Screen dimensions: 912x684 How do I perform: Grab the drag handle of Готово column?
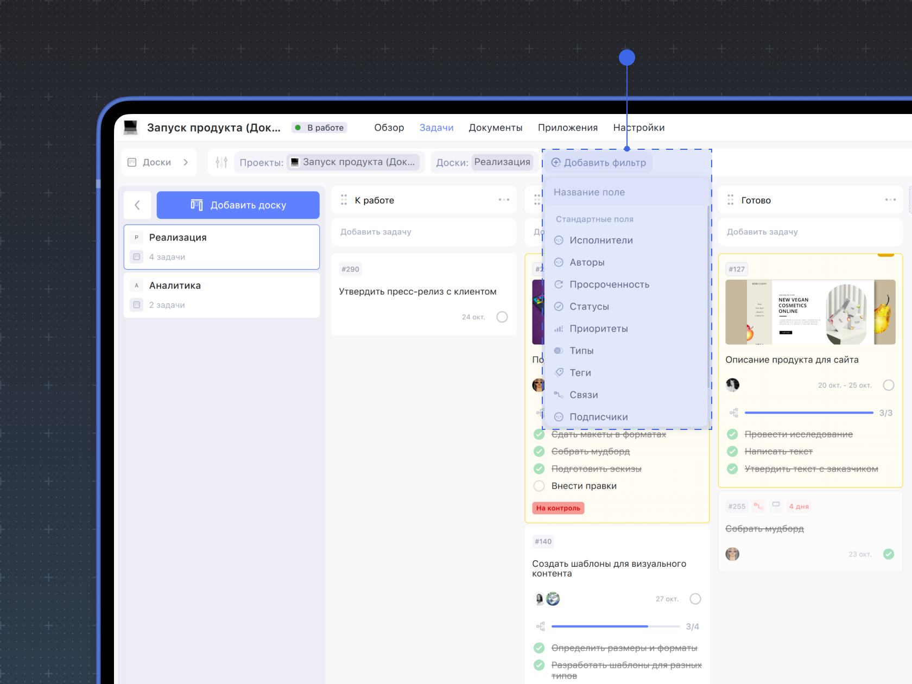click(x=731, y=200)
